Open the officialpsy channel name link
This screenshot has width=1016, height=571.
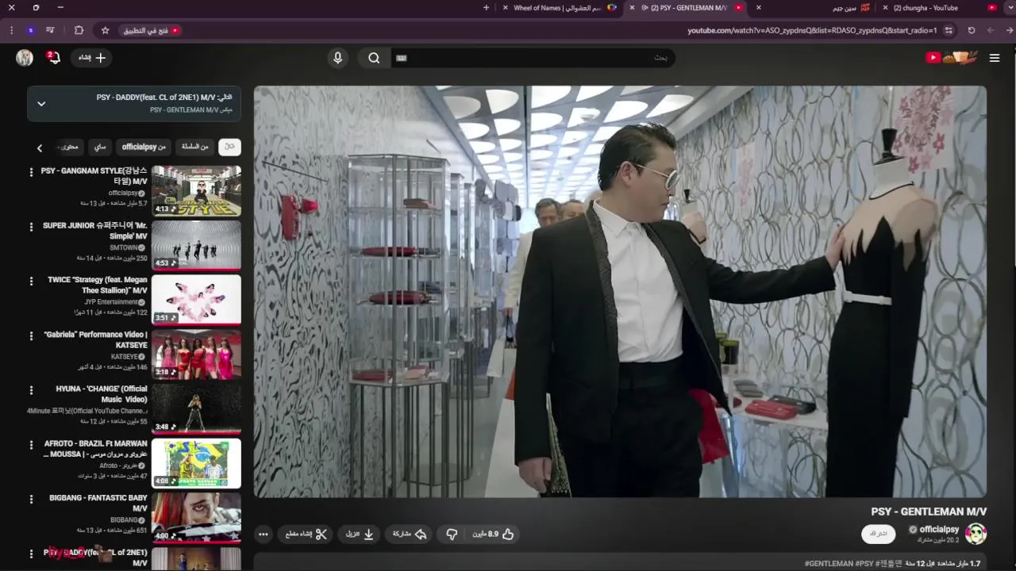[x=939, y=529]
